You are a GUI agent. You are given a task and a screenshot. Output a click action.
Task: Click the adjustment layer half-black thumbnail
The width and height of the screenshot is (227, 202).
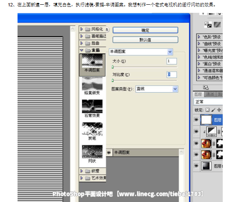211,132
